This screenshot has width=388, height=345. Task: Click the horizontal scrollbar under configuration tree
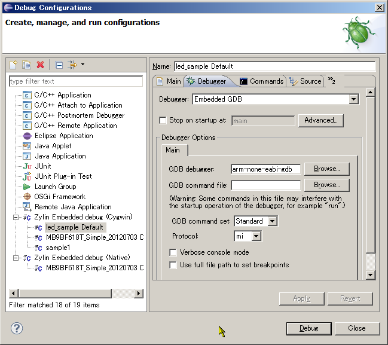(77, 293)
